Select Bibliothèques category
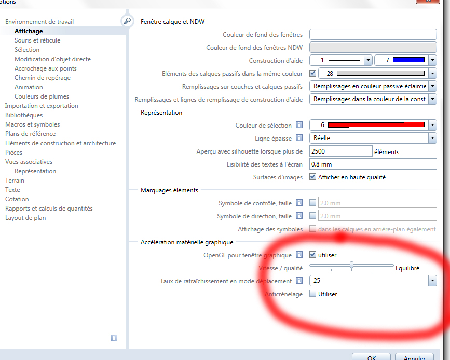This screenshot has height=360, width=450. click(x=24, y=115)
